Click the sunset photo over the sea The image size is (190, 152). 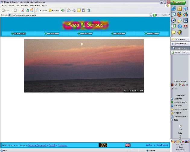click(x=84, y=65)
